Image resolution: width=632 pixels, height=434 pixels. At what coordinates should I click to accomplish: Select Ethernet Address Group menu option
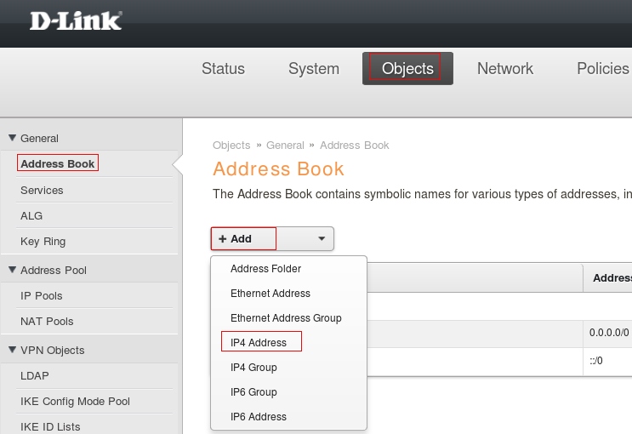[286, 318]
